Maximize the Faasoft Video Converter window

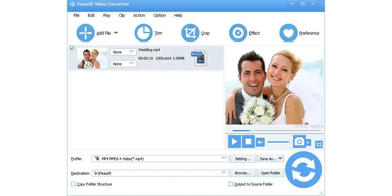(x=303, y=4)
